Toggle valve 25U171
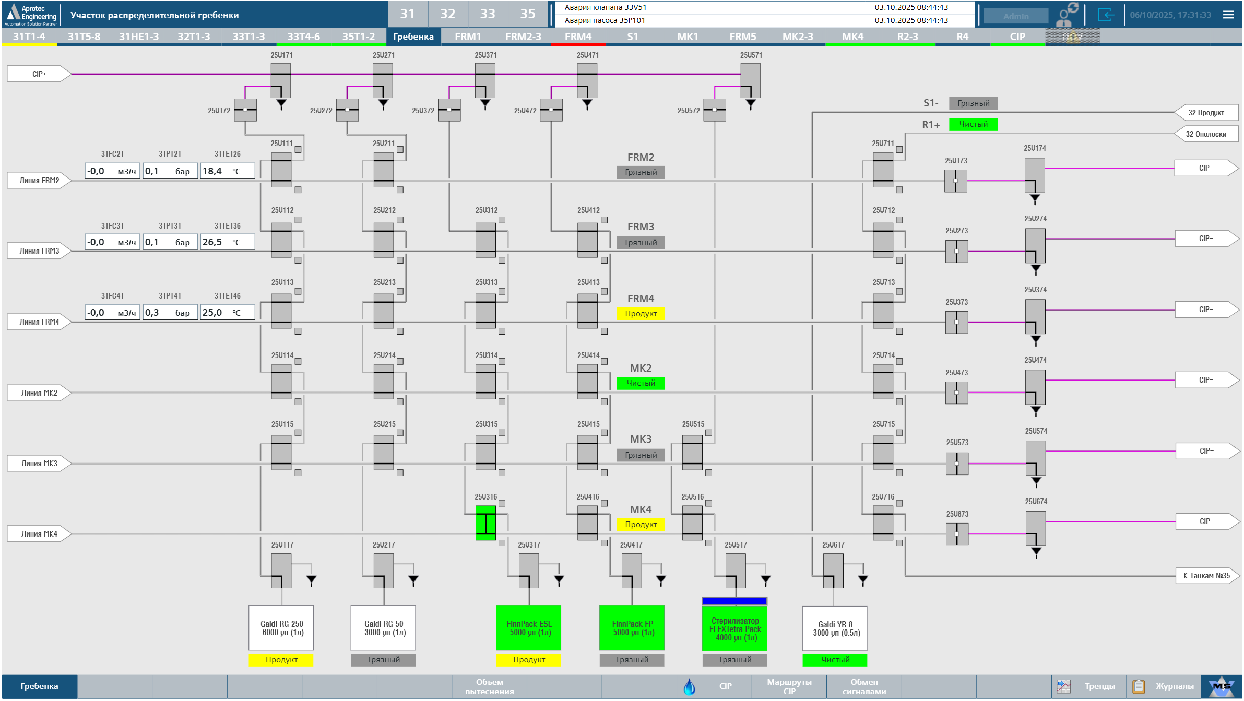Image resolution: width=1244 pixels, height=701 pixels. pos(281,81)
